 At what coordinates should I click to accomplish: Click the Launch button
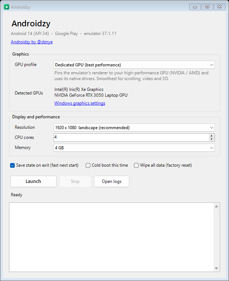click(33, 181)
